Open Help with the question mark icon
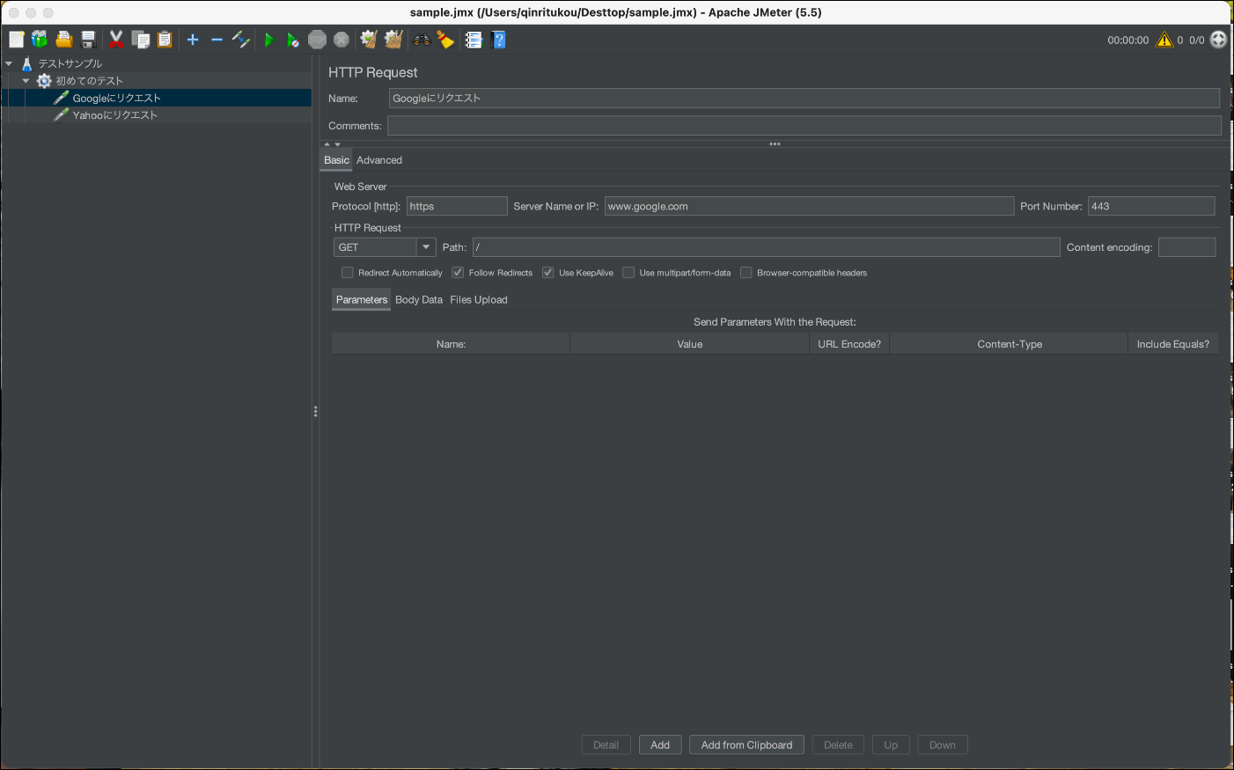This screenshot has height=770, width=1234. (499, 40)
